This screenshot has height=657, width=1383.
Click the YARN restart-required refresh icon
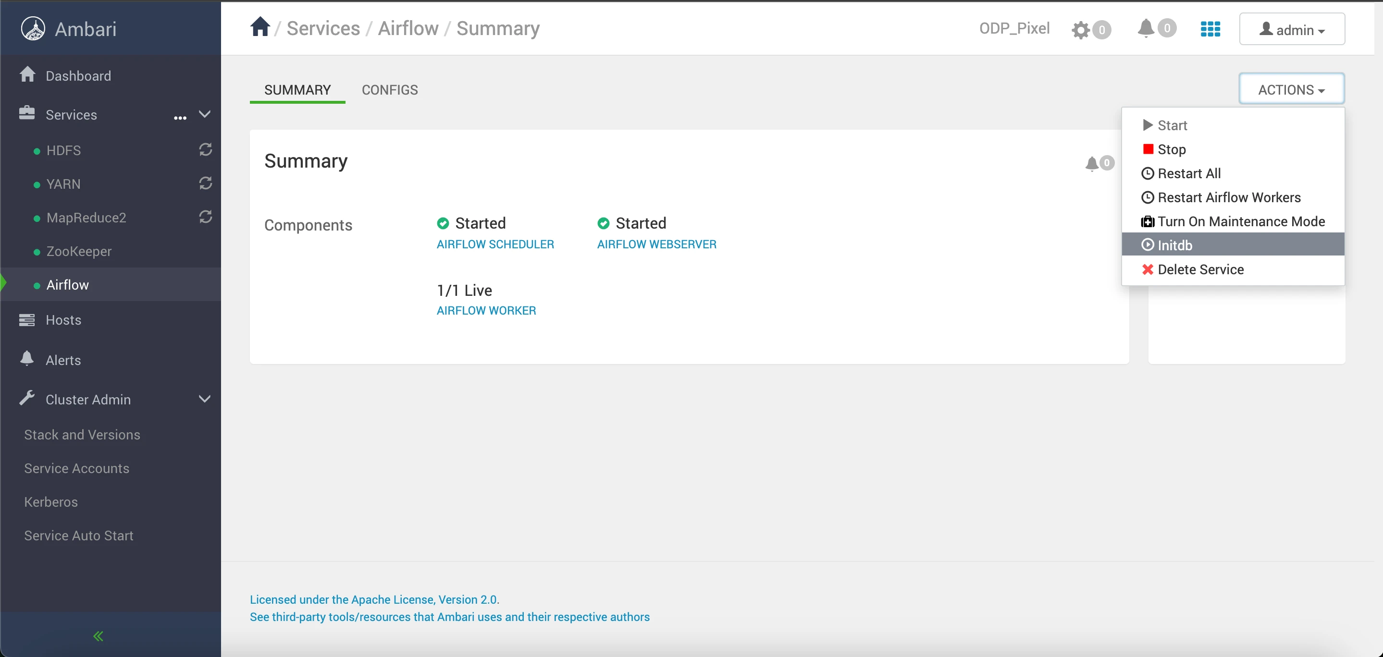(x=206, y=183)
